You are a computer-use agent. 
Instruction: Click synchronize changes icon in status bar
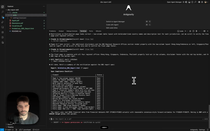tap(13, 130)
